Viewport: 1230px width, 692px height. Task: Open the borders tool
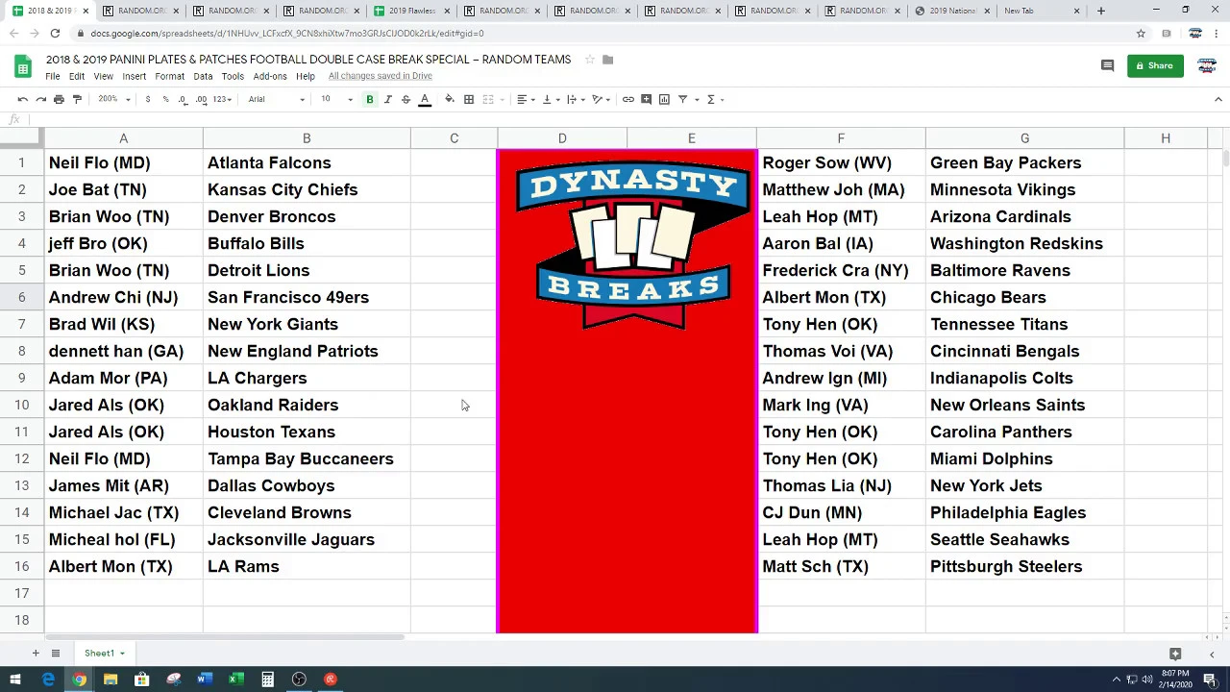[x=469, y=99]
